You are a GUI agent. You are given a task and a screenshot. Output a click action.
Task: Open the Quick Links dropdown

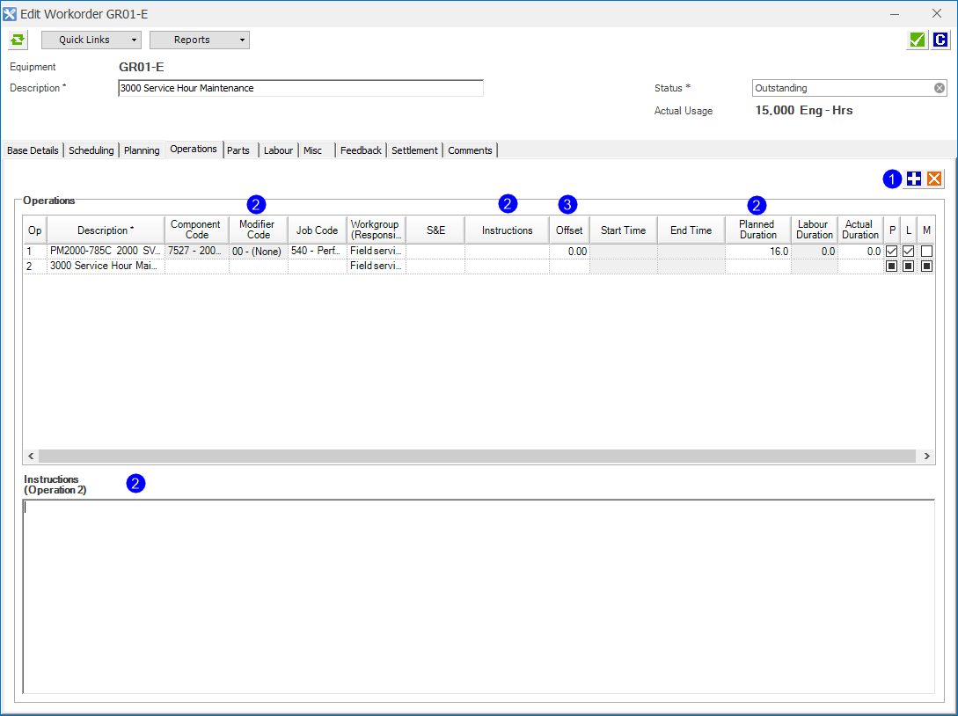point(91,40)
